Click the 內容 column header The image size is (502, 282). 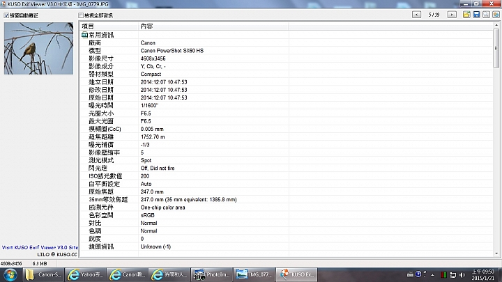[x=213, y=26]
